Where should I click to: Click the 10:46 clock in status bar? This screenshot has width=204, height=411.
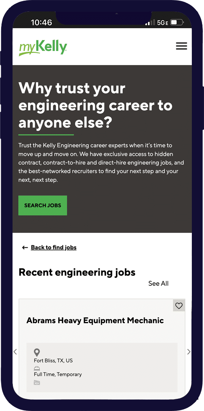pos(41,22)
